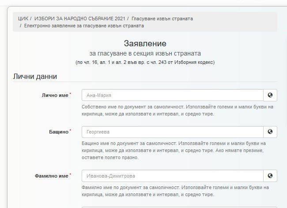Click the Лично име field label
The image size is (287, 208).
55,95
